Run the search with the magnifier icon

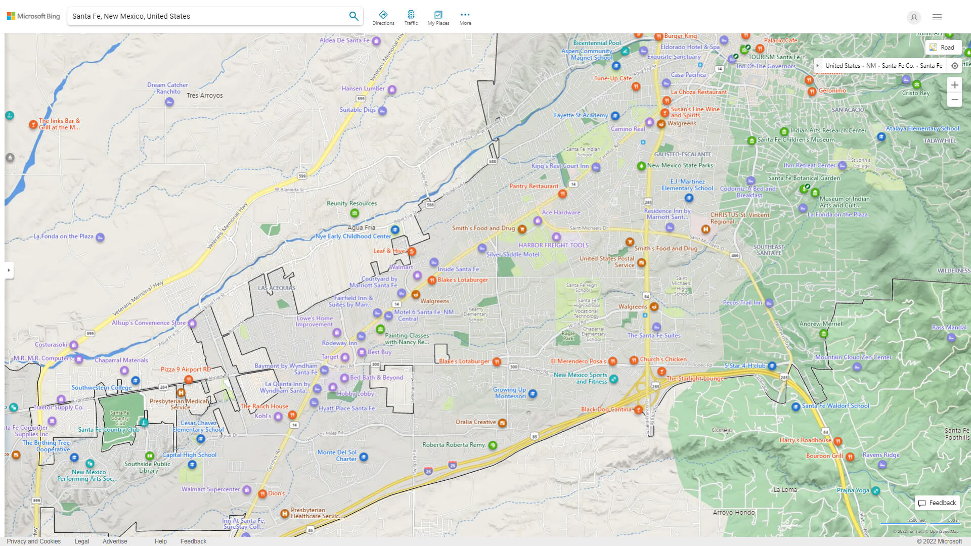354,16
